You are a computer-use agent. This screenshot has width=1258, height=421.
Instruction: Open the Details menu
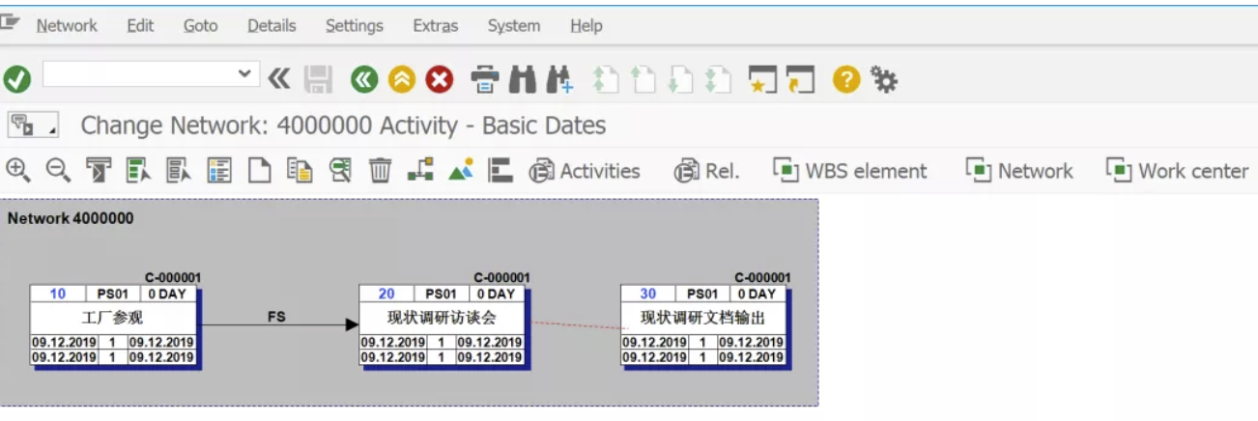pos(272,26)
